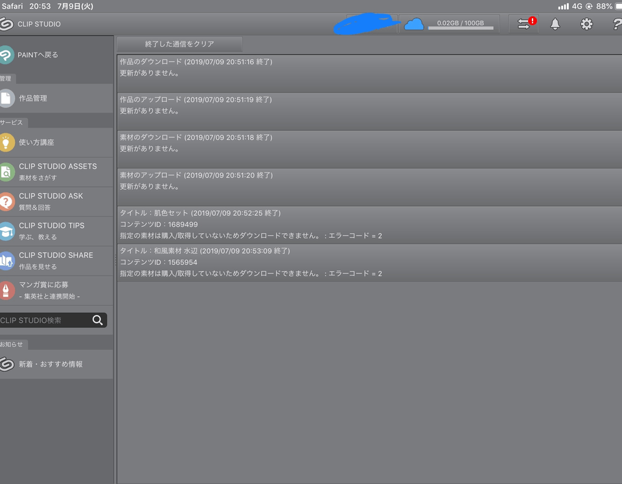
Task: Open the notifications bell
Action: click(x=555, y=24)
